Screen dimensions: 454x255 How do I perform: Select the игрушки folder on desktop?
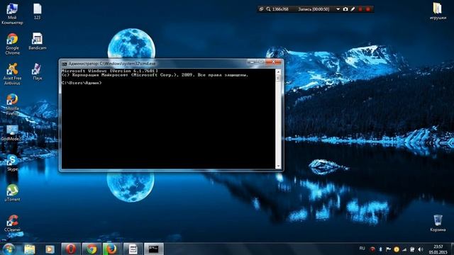click(438, 11)
